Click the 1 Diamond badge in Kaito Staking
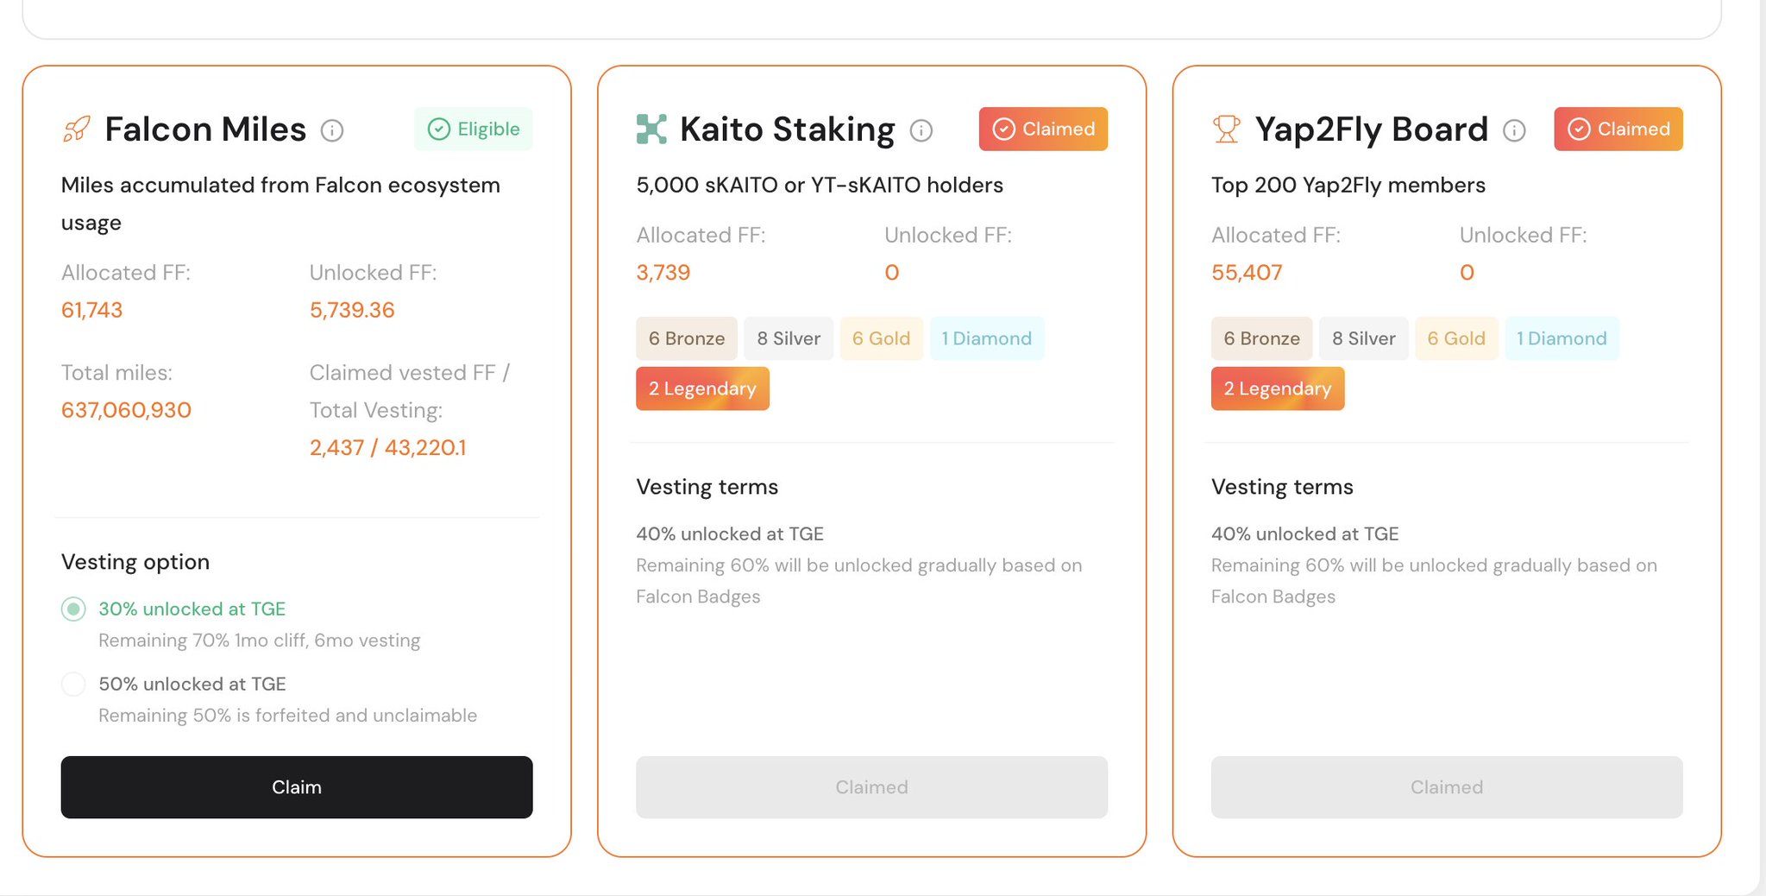 pos(986,338)
